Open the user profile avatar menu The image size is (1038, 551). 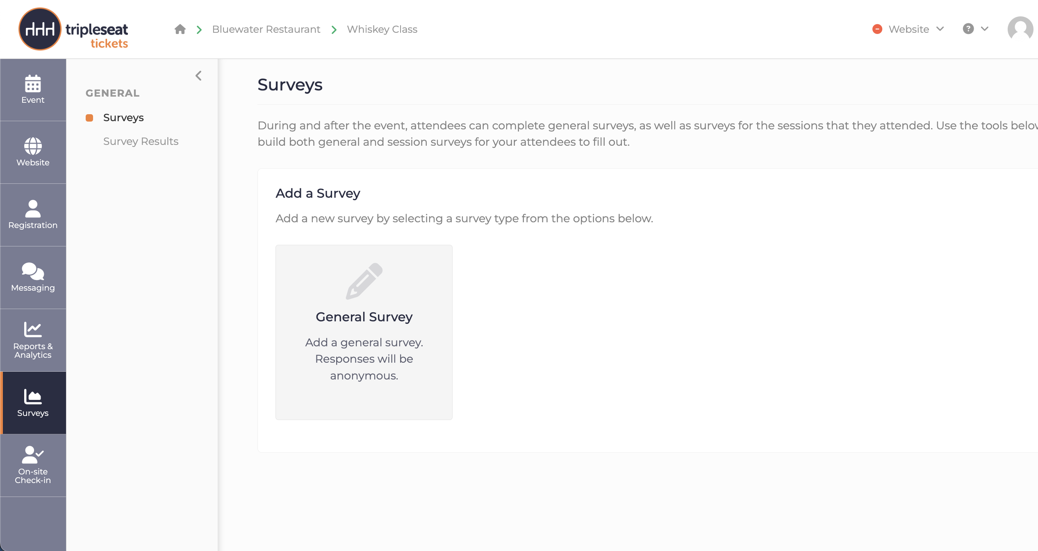pos(1020,29)
